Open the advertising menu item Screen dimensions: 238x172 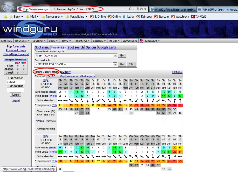tap(130, 41)
